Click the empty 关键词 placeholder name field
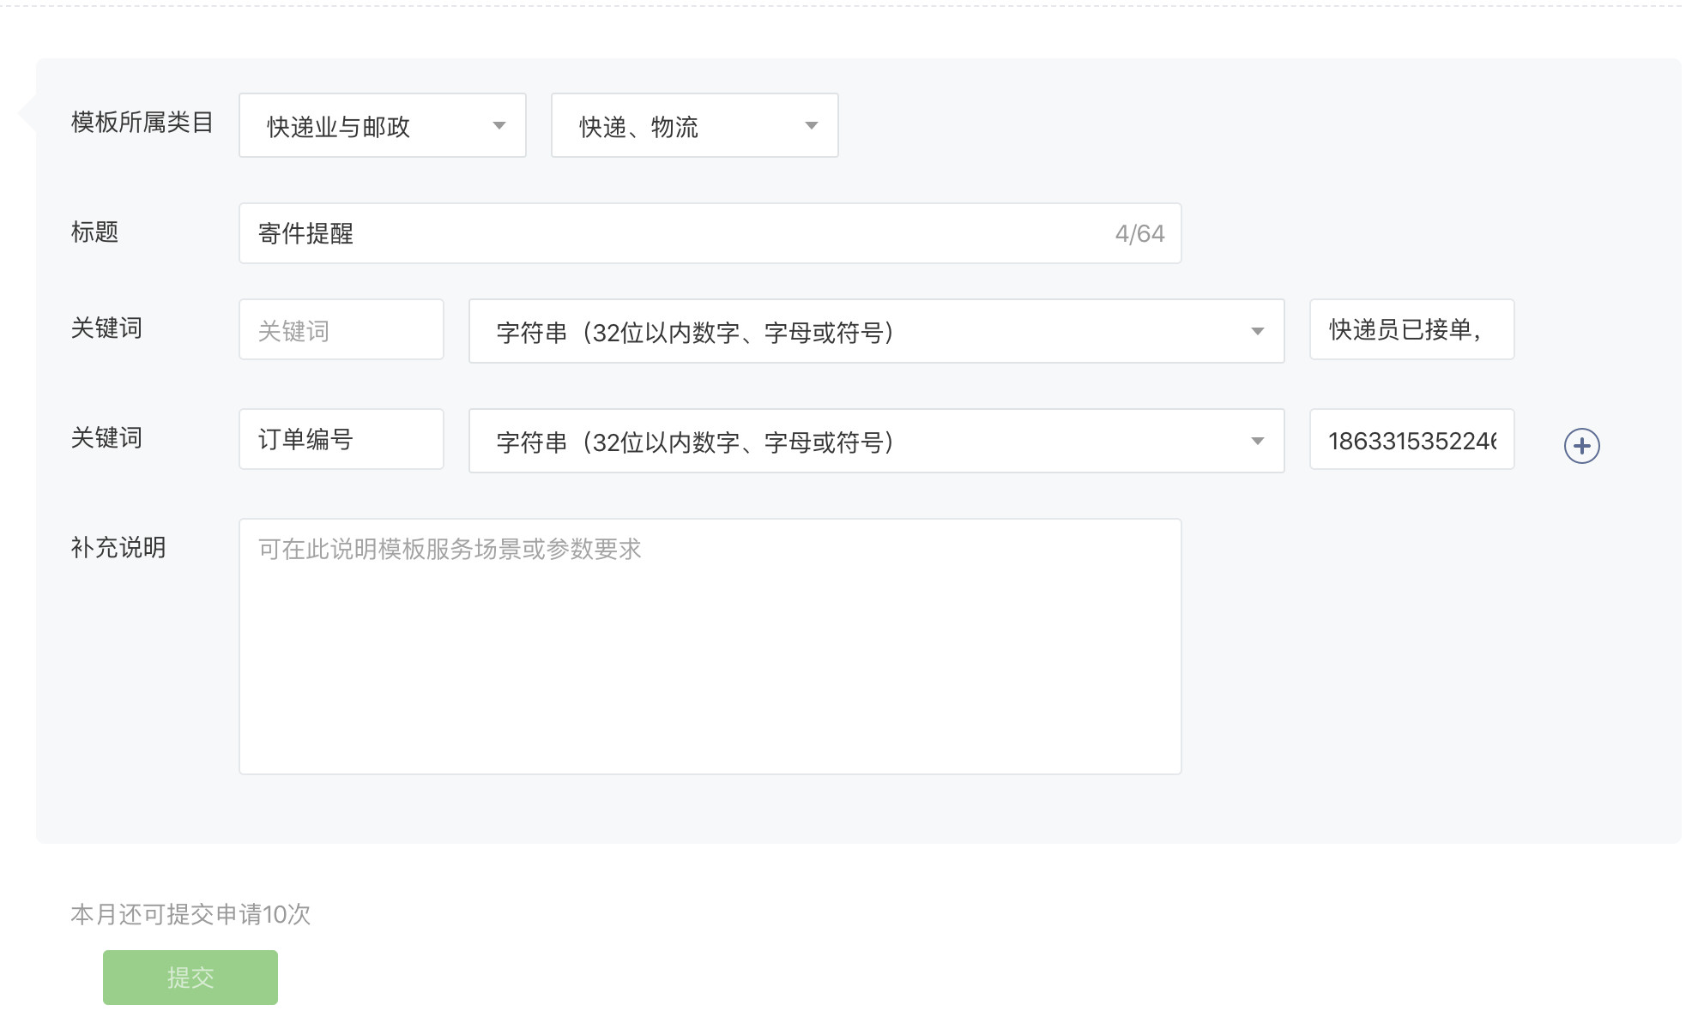The width and height of the screenshot is (1704, 1029). tap(341, 330)
